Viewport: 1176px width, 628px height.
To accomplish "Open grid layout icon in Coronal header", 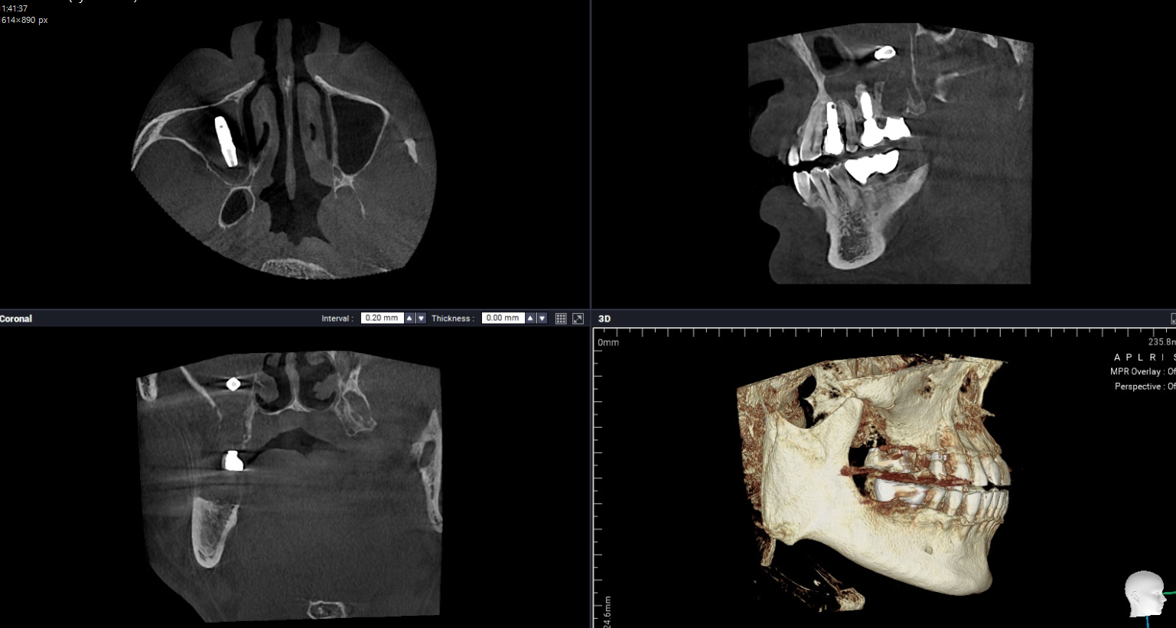I will 561,319.
